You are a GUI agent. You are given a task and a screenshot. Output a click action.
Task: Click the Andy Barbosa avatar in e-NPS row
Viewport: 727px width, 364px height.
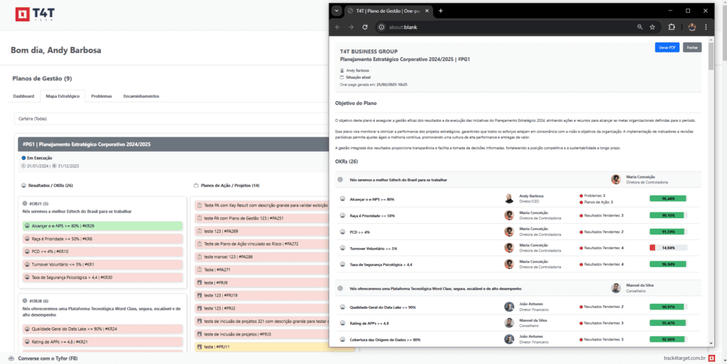(x=509, y=198)
